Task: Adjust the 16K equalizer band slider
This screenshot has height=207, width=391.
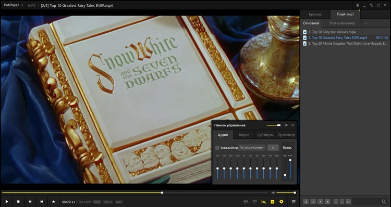Action: (276, 169)
